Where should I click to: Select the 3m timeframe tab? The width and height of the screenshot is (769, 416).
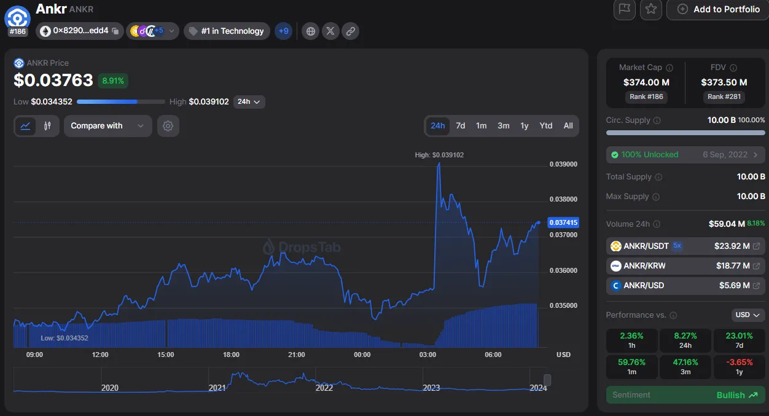[504, 125]
